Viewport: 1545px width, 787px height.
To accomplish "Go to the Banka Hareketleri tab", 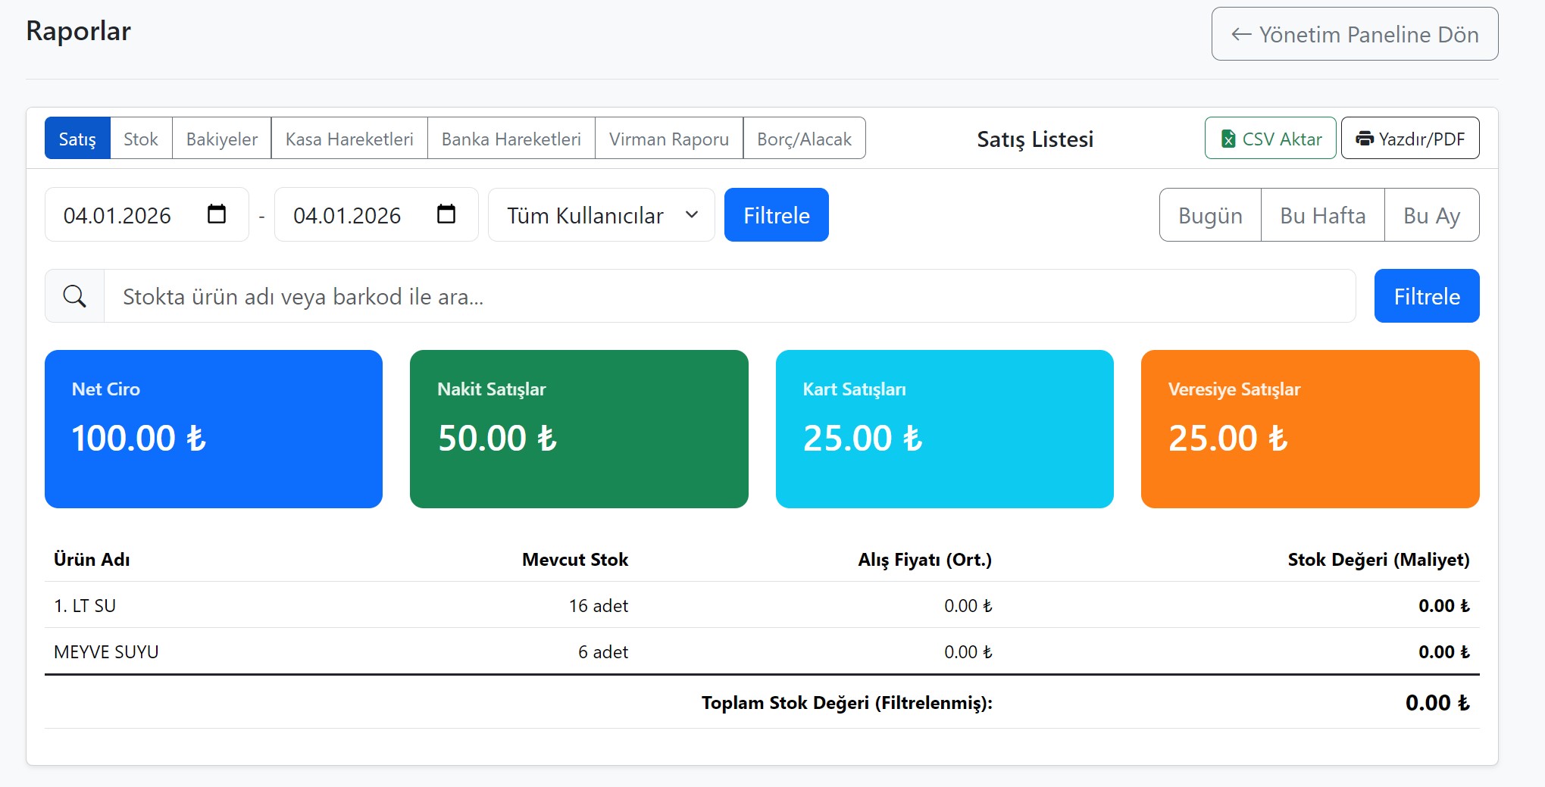I will coord(511,139).
